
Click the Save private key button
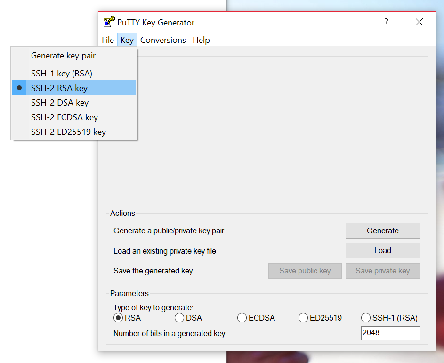coord(382,271)
